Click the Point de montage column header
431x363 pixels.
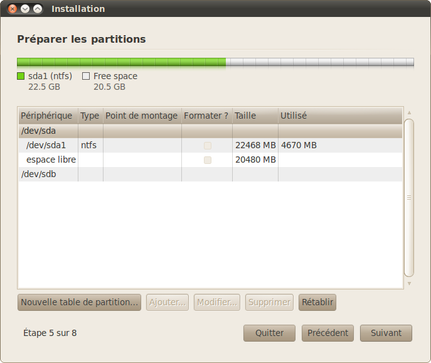click(x=142, y=116)
